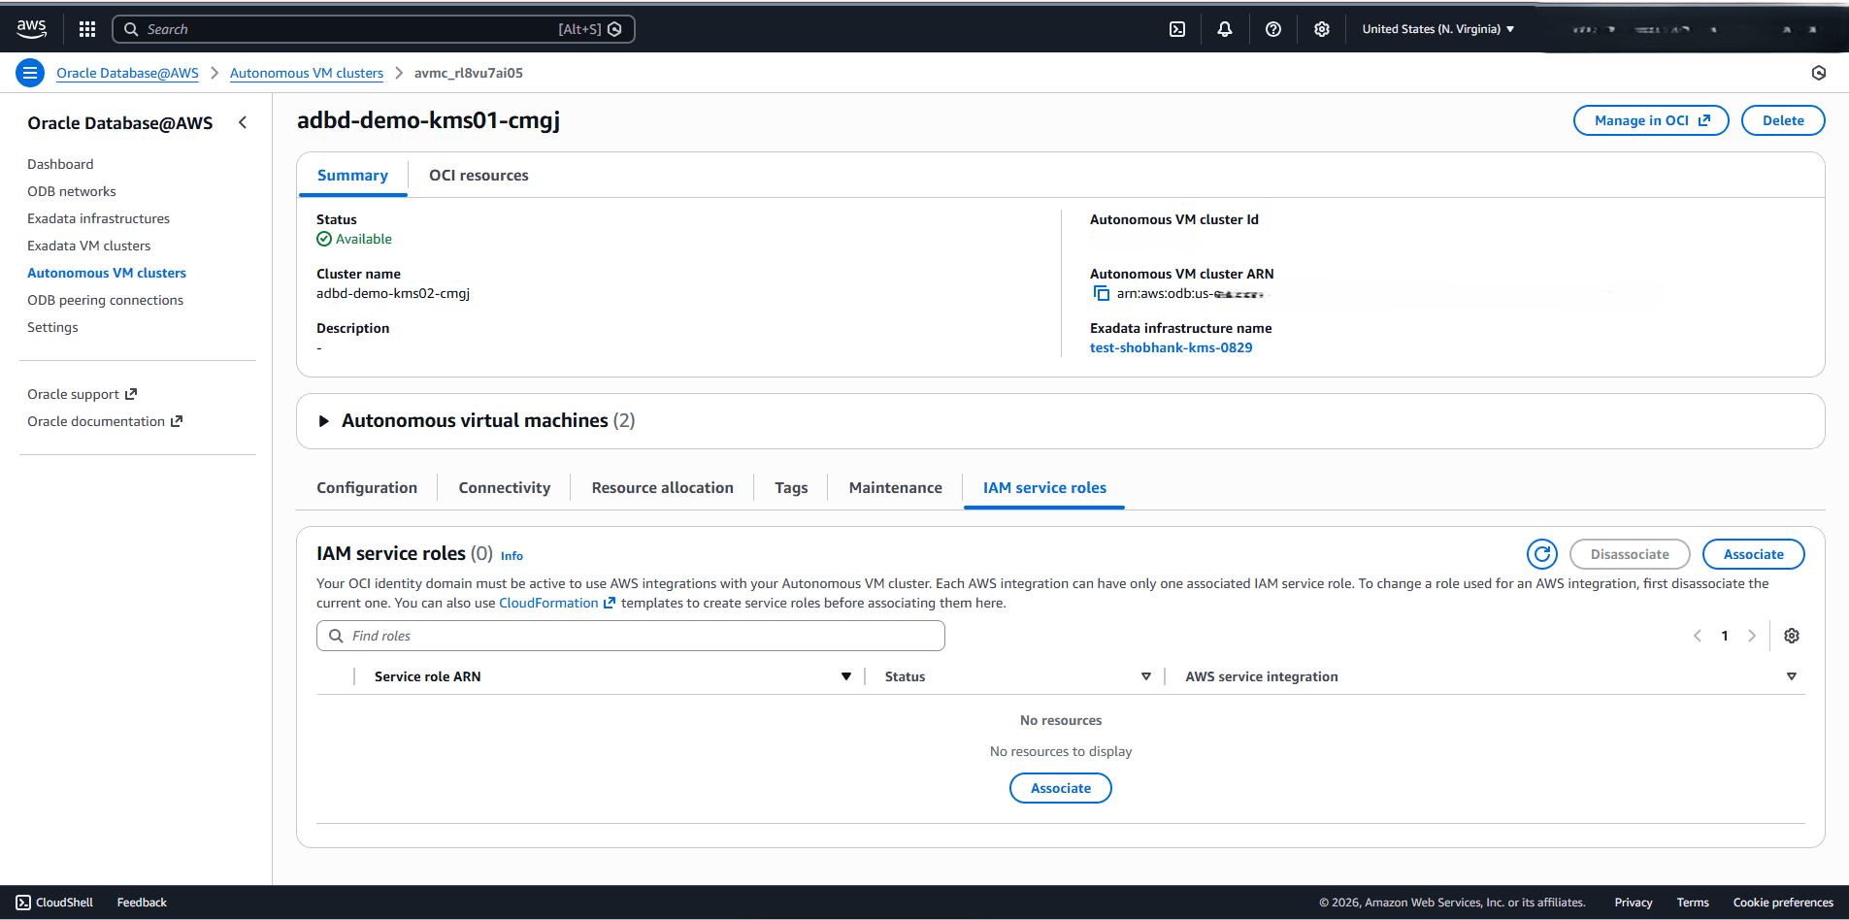Open the test-shobhank-kms-0829 infrastructure link
Screen dimensions: 1849x920
(1171, 347)
